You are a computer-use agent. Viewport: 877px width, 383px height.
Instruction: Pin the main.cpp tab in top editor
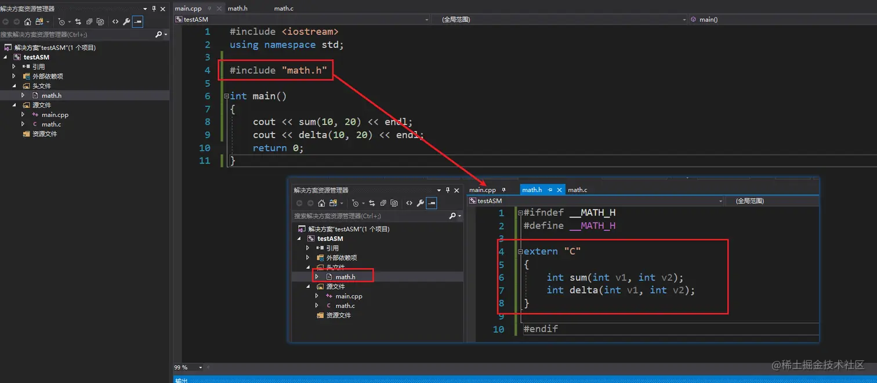(210, 9)
